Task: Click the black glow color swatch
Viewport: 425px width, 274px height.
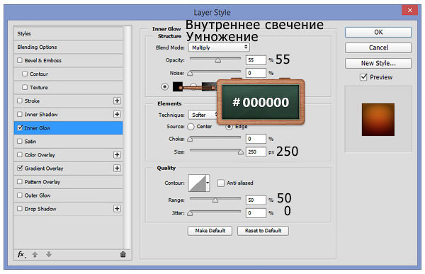Action: pos(178,86)
